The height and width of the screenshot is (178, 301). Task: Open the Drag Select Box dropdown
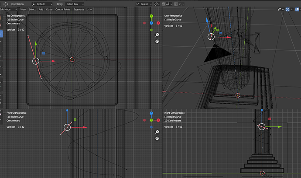click(x=75, y=4)
